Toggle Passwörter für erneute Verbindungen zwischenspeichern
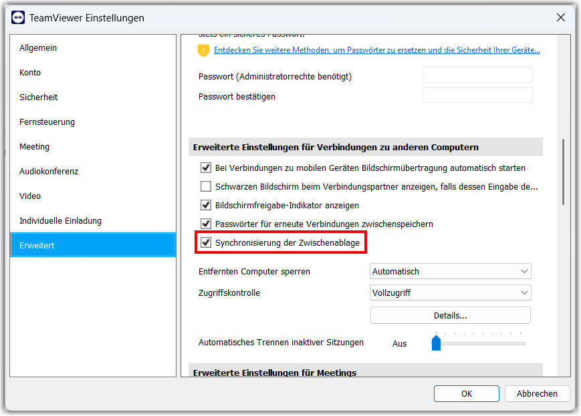 click(x=206, y=224)
